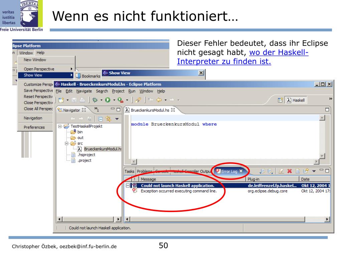Click the Save disk icon in toolbar
342x256 pixels.
74,100
